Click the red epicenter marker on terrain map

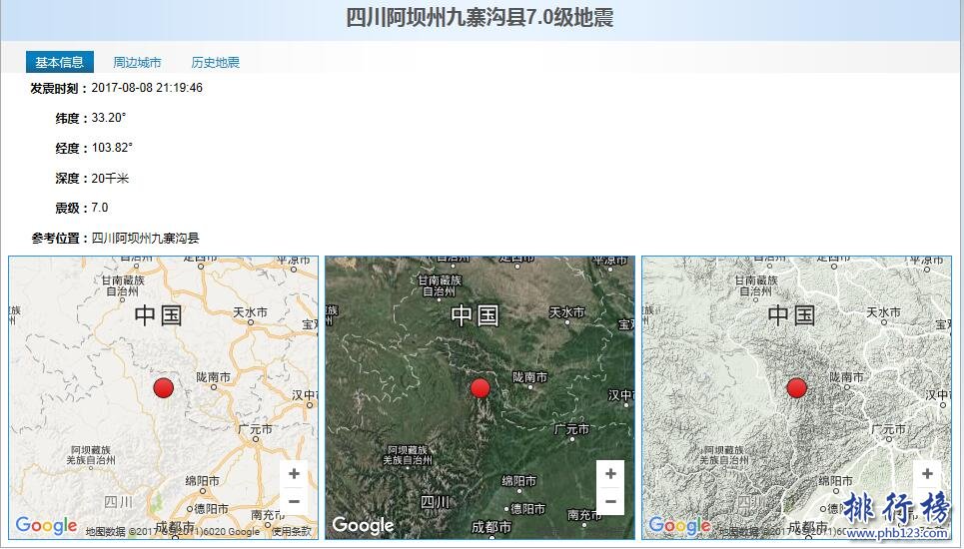click(x=797, y=388)
